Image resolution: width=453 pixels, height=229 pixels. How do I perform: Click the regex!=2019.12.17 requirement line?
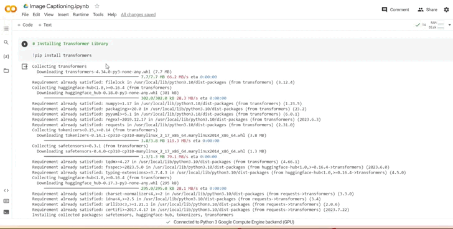(176, 119)
